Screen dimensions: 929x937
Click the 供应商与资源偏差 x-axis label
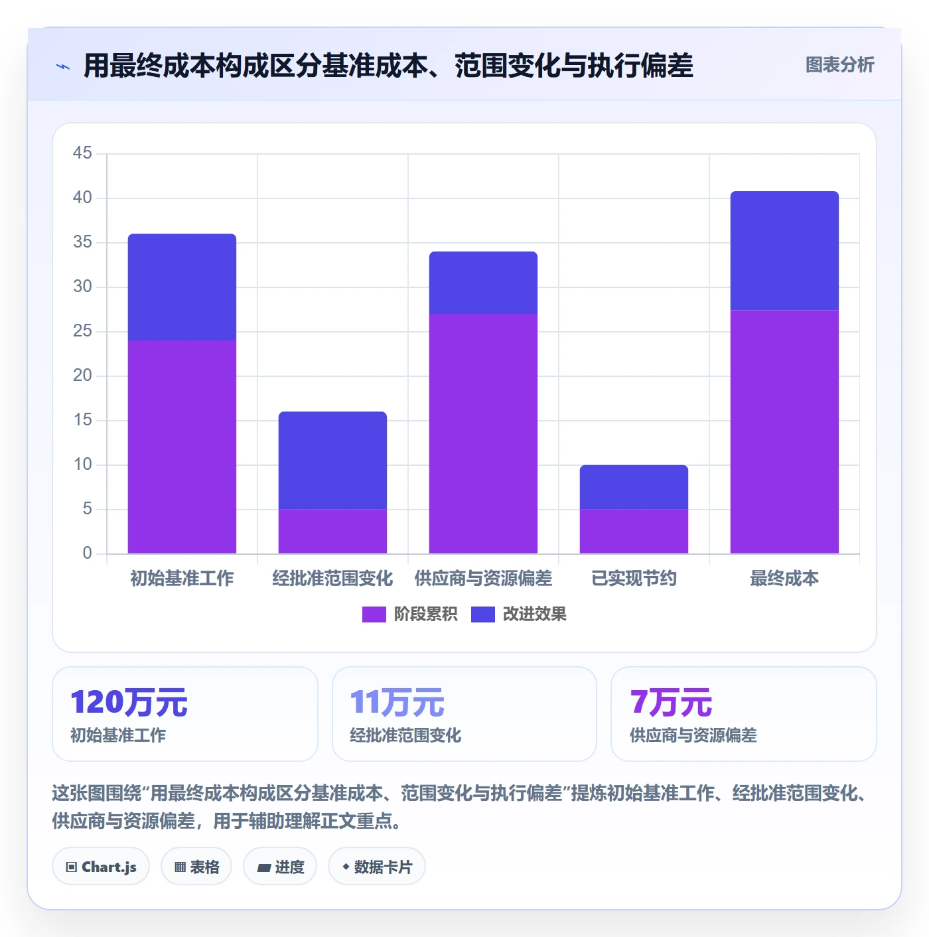[x=483, y=579]
